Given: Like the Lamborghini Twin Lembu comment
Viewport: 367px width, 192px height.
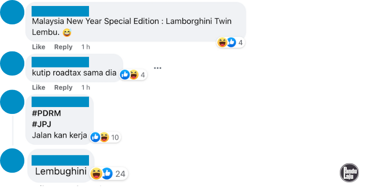Looking at the screenshot, I should click(39, 47).
